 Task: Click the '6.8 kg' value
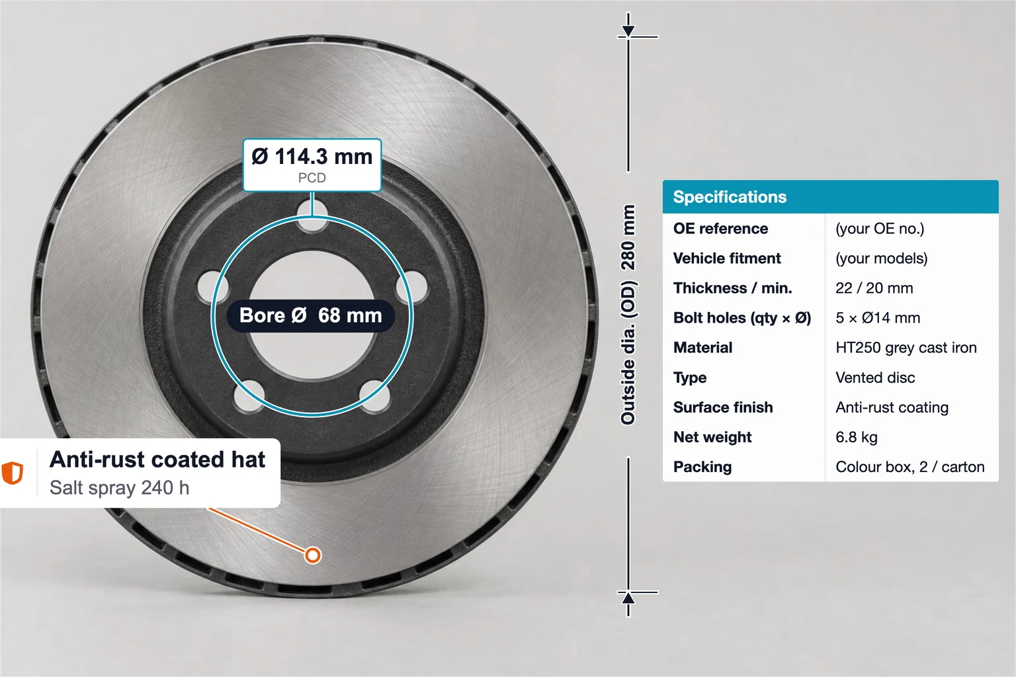point(857,438)
